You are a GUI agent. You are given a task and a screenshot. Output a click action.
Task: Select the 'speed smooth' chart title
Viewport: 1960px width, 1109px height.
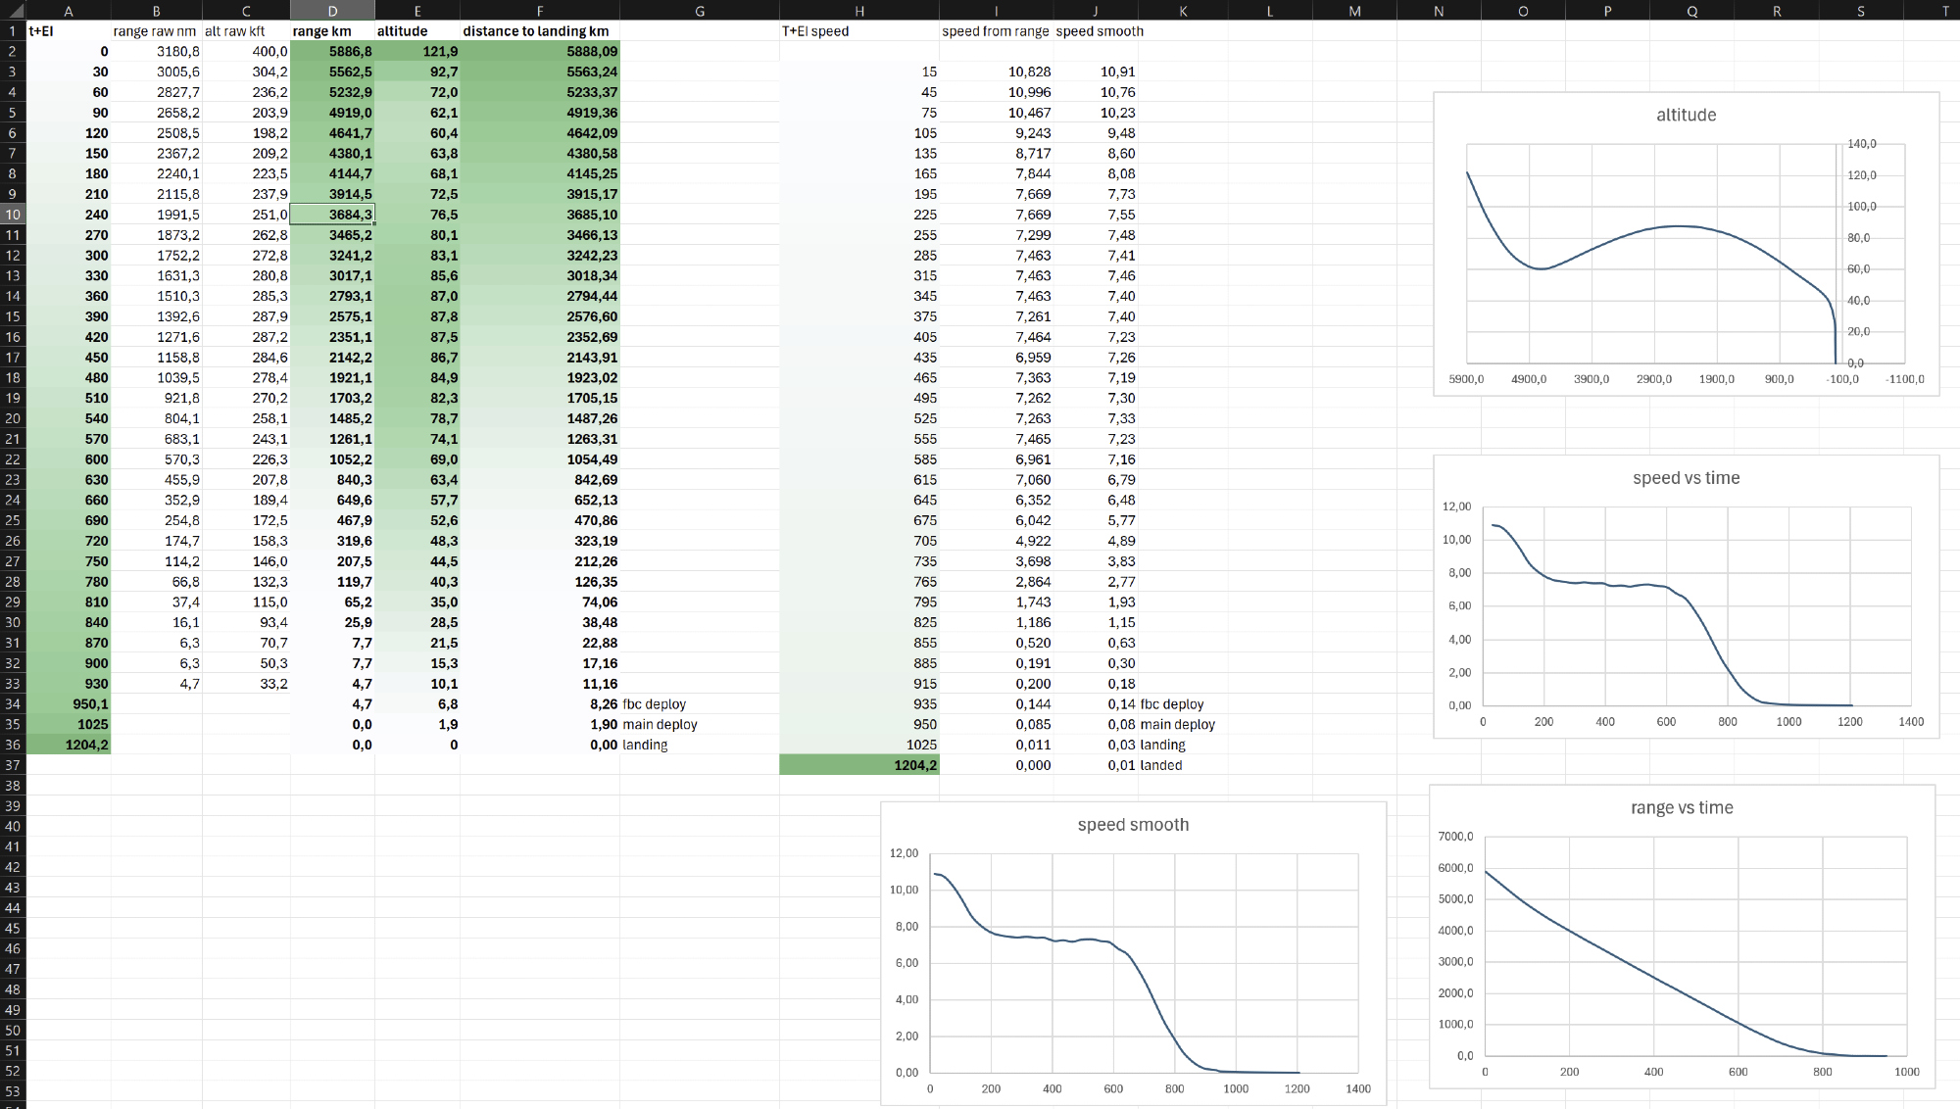[1133, 825]
